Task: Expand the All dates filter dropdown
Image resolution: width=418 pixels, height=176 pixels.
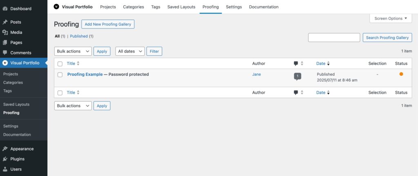Action: point(130,51)
